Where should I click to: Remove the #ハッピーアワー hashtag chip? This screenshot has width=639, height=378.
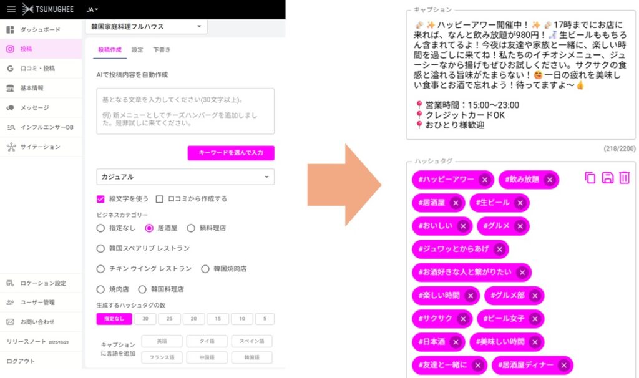484,180
